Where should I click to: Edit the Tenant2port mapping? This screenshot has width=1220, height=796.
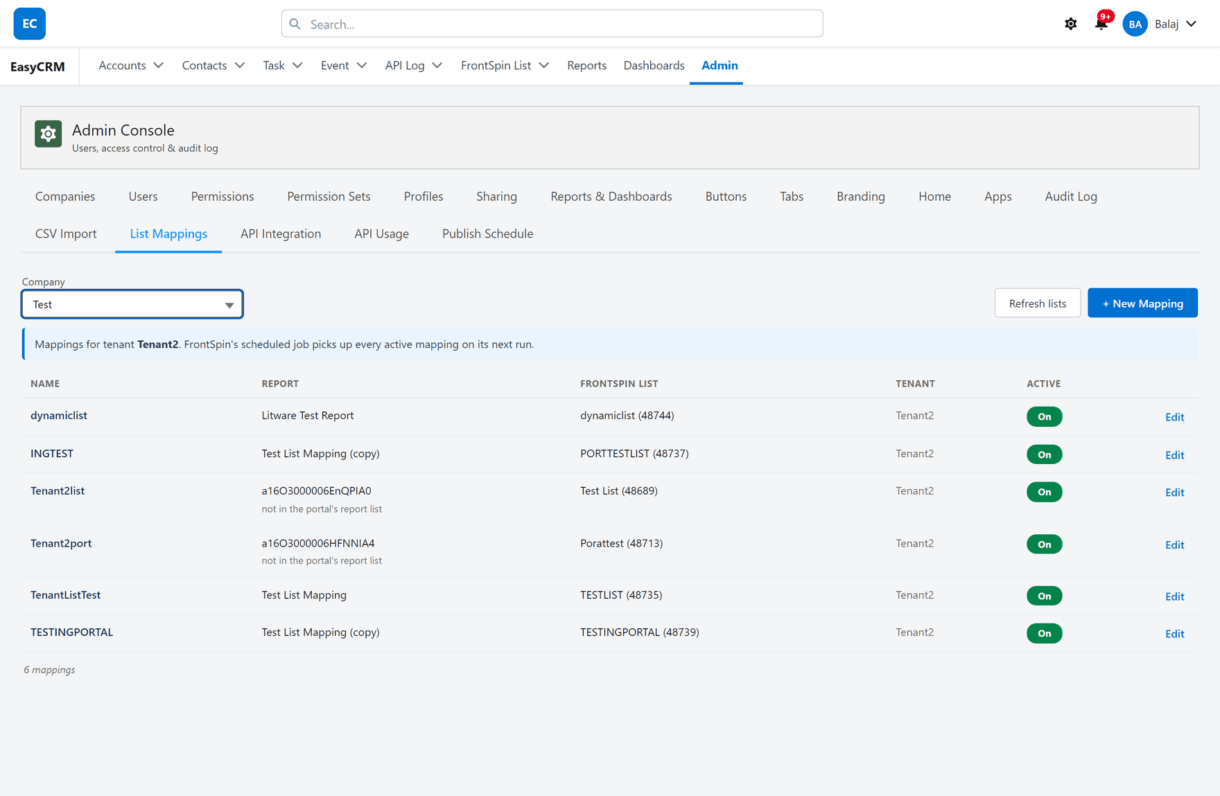[x=1174, y=545]
